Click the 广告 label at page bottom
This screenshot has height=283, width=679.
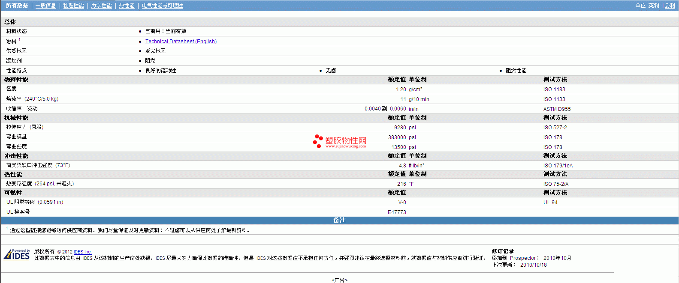339,280
